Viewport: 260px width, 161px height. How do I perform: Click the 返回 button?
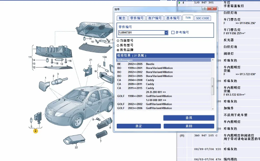tap(189, 126)
